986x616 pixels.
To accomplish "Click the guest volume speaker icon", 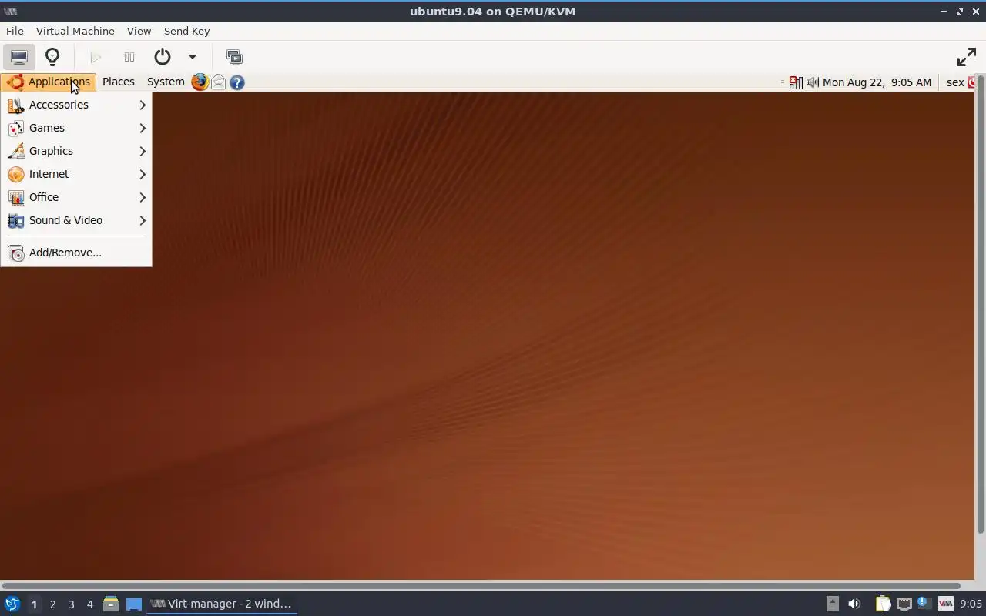I will 812,82.
